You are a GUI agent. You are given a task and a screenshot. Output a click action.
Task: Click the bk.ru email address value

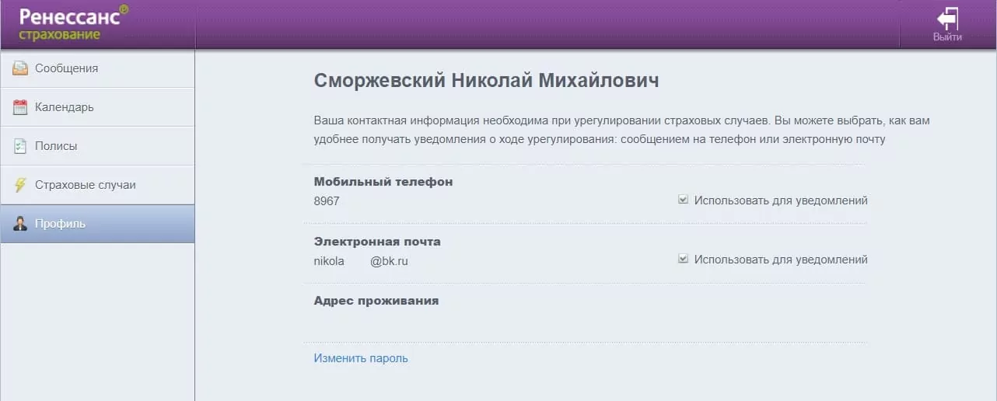click(x=361, y=261)
